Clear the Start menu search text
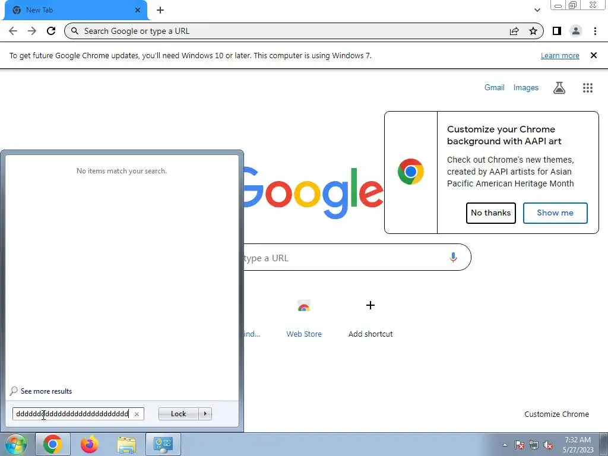This screenshot has height=456, width=608. [x=137, y=414]
